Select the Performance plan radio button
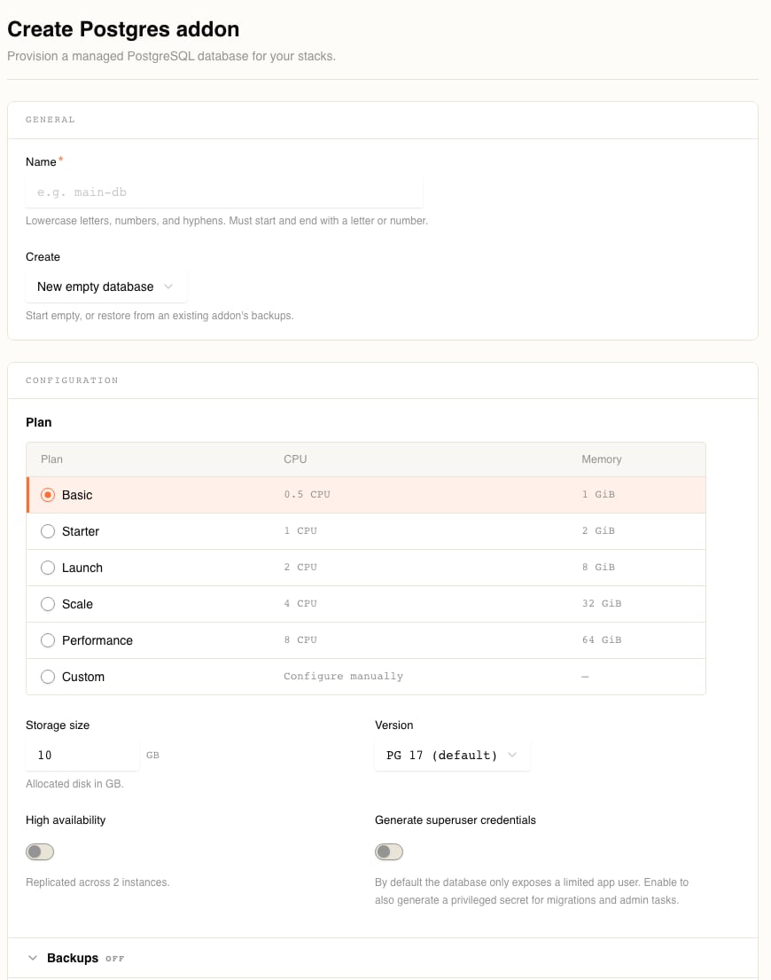The image size is (771, 980). tap(48, 640)
